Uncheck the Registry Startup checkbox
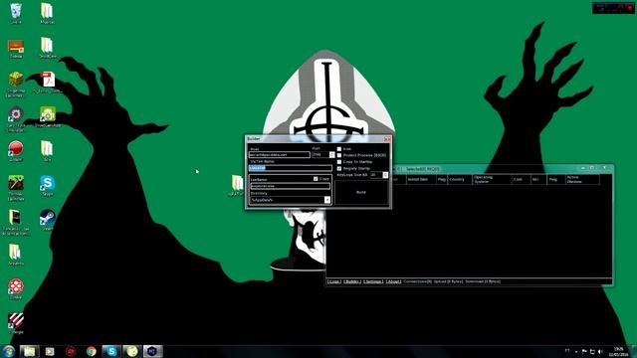The image size is (637, 358). (339, 168)
